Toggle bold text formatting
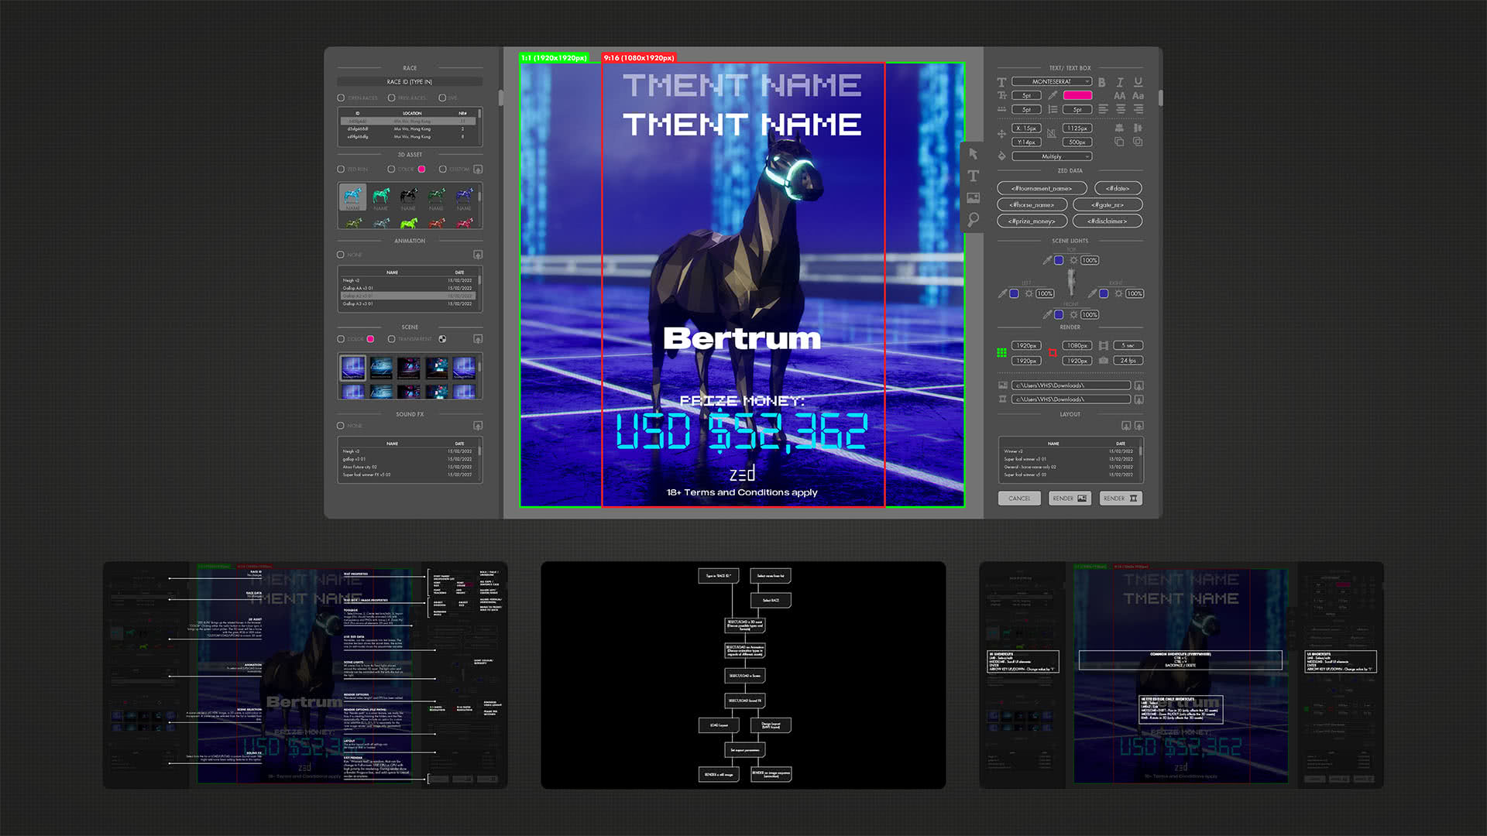The width and height of the screenshot is (1487, 836). pos(1102,82)
